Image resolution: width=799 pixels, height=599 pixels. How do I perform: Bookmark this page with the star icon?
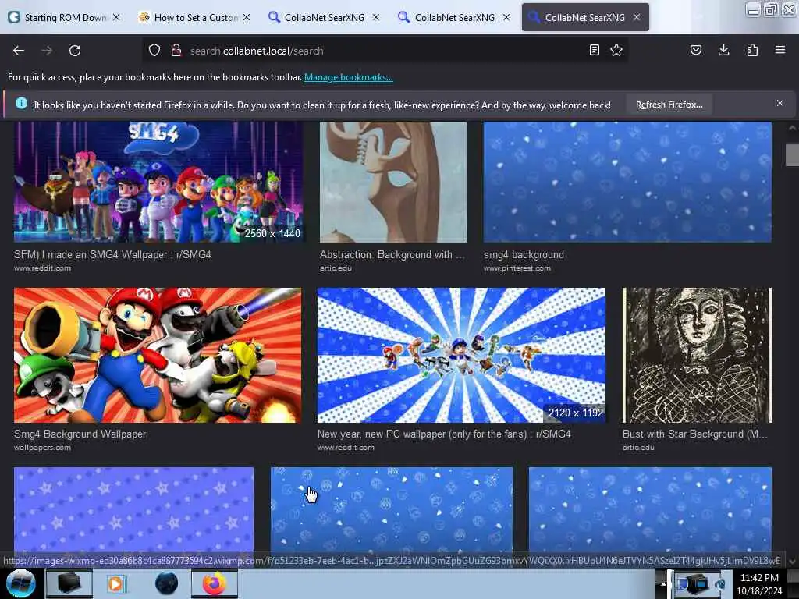pos(616,50)
